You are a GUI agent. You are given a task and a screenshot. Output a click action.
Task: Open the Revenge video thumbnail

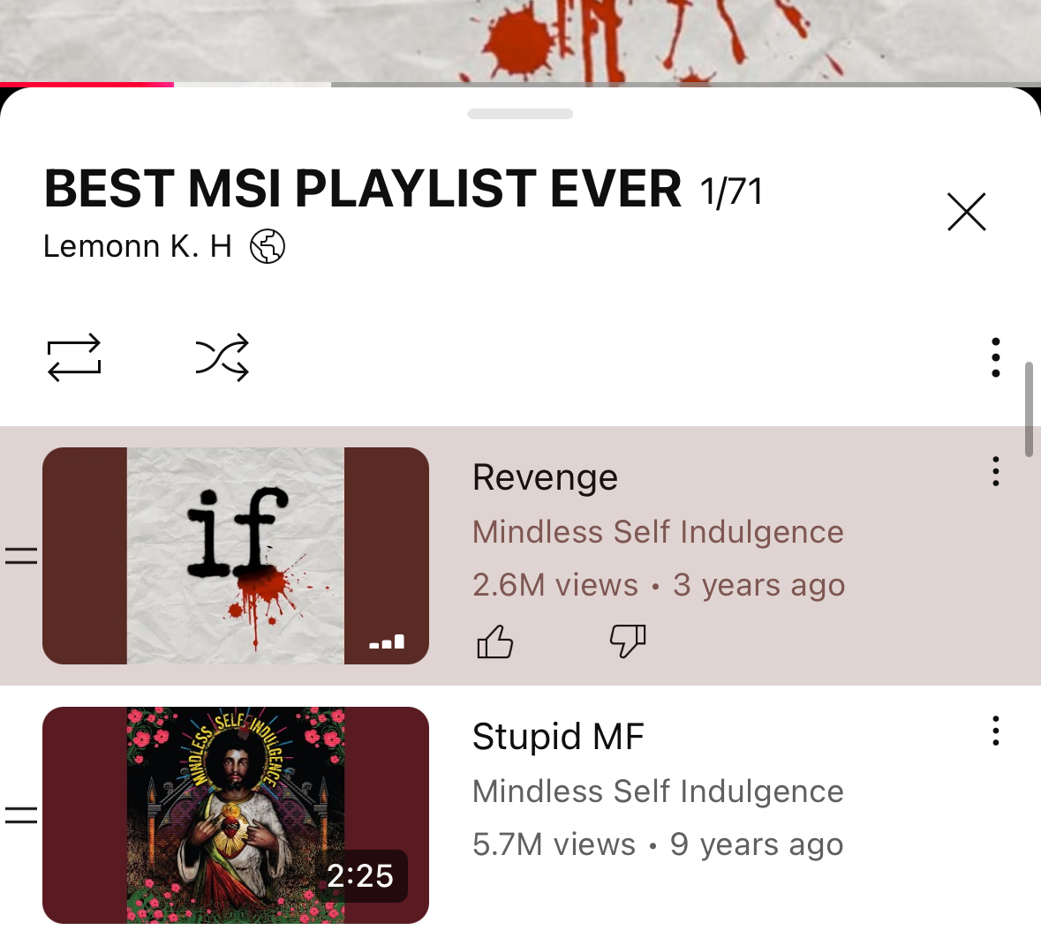[236, 556]
